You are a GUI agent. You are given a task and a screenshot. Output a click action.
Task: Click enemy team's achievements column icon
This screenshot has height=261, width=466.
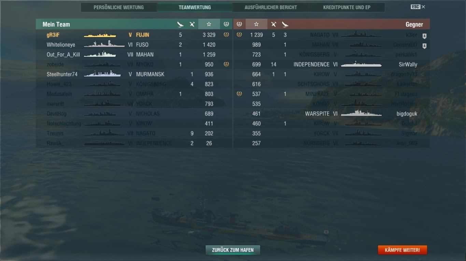click(239, 24)
